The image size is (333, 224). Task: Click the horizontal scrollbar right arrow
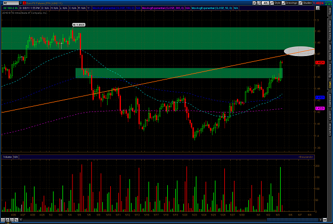pos(321,220)
